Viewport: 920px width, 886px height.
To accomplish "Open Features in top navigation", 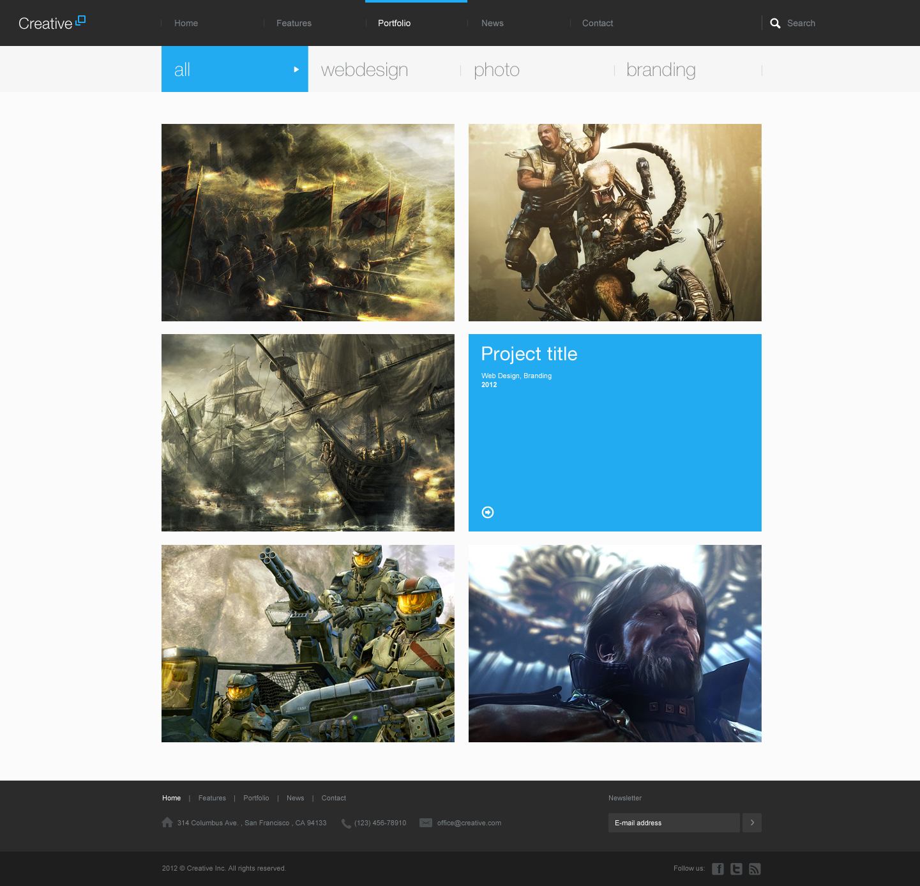I will click(x=294, y=23).
